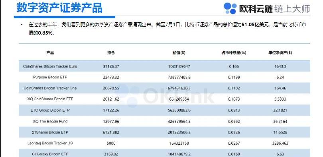Click the 欧科云链 brand name text
The height and width of the screenshot is (157, 323).
(256, 9)
